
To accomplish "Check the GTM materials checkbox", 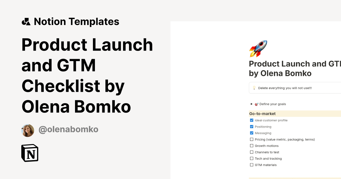I will [251, 165].
